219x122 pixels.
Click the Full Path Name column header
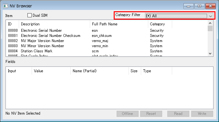[119, 24]
